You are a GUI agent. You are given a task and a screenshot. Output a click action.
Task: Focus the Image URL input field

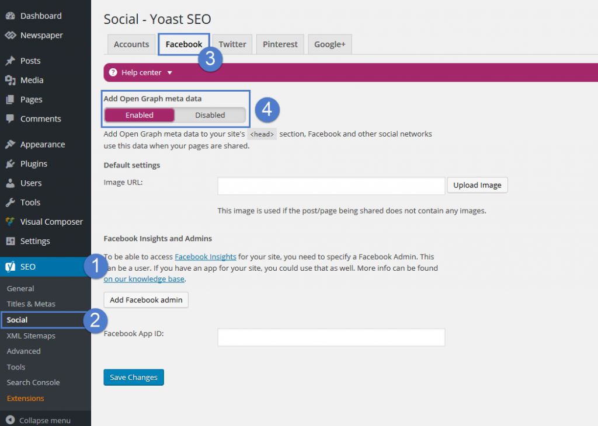332,186
